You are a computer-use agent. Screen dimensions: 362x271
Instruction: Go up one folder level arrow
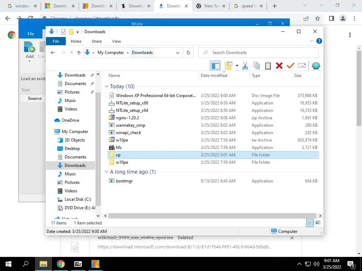coord(79,53)
